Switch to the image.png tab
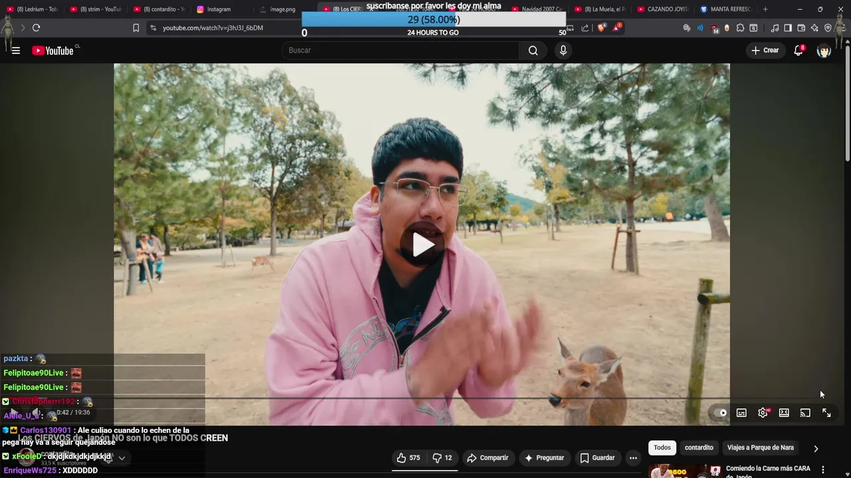This screenshot has width=851, height=478. click(x=278, y=9)
